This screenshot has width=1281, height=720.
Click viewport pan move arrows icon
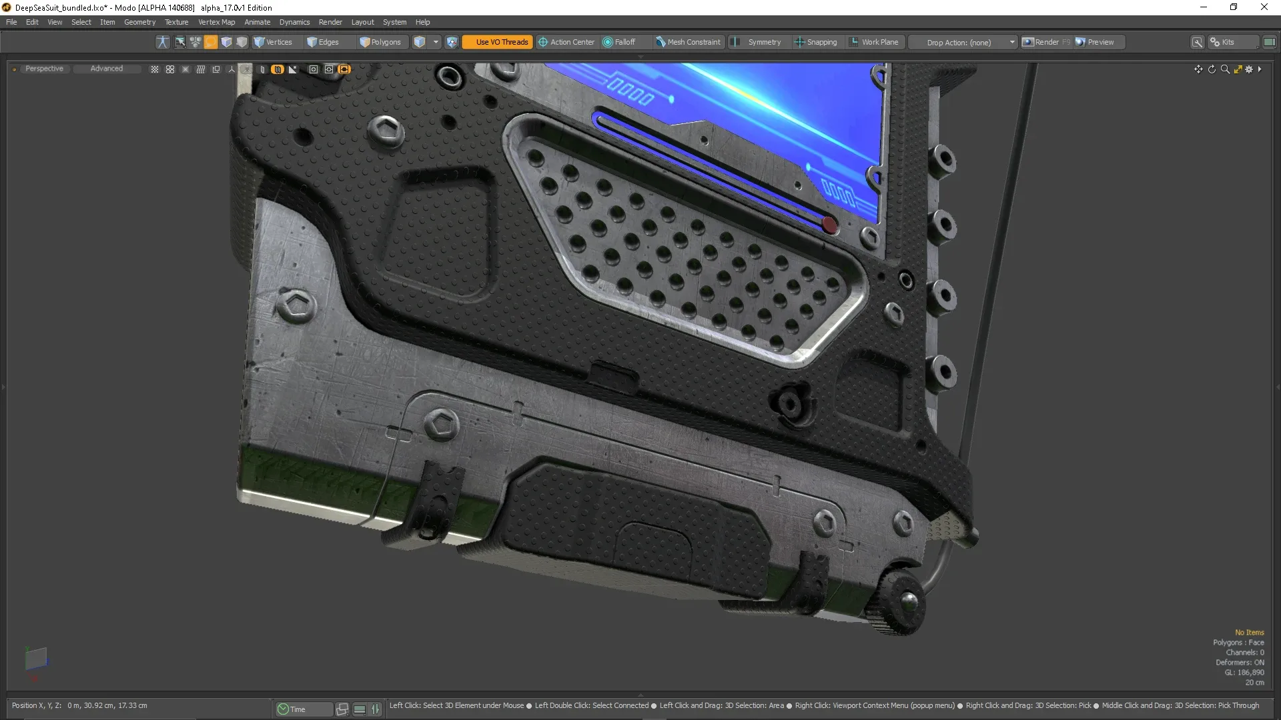pos(1198,69)
